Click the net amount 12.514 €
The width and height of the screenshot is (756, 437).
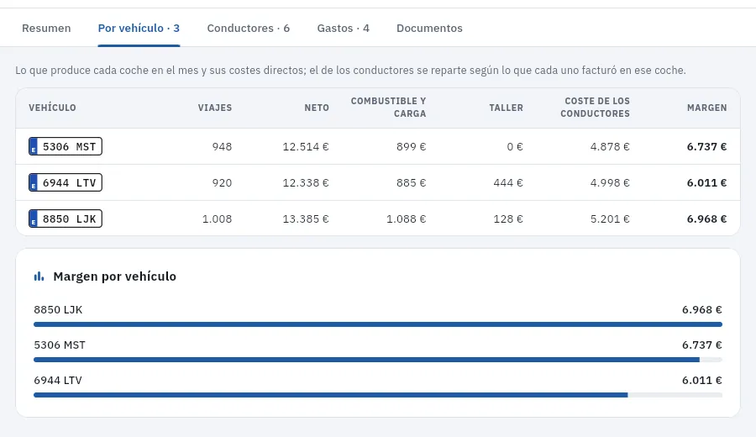[x=306, y=146]
